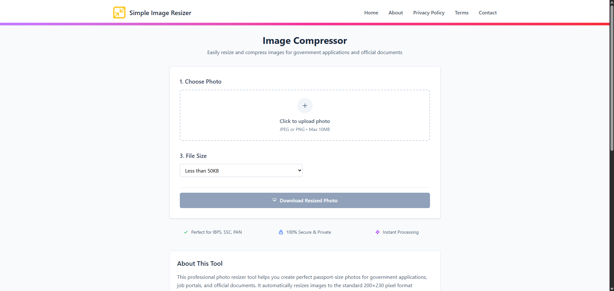
Task: Open the Terms page
Action: [x=461, y=12]
